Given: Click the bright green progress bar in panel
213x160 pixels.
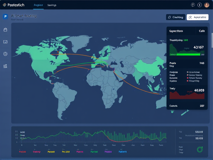Looking at the screenshot, I should 189,54.
